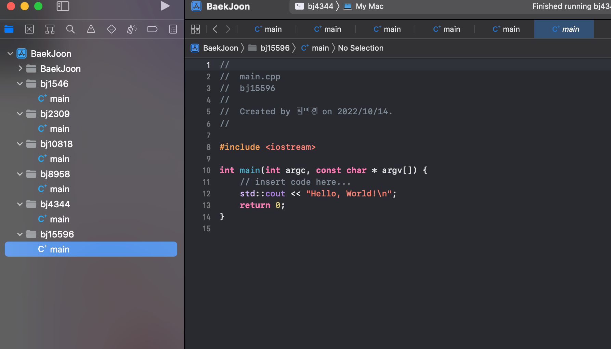Open the Report navigator

(173, 29)
